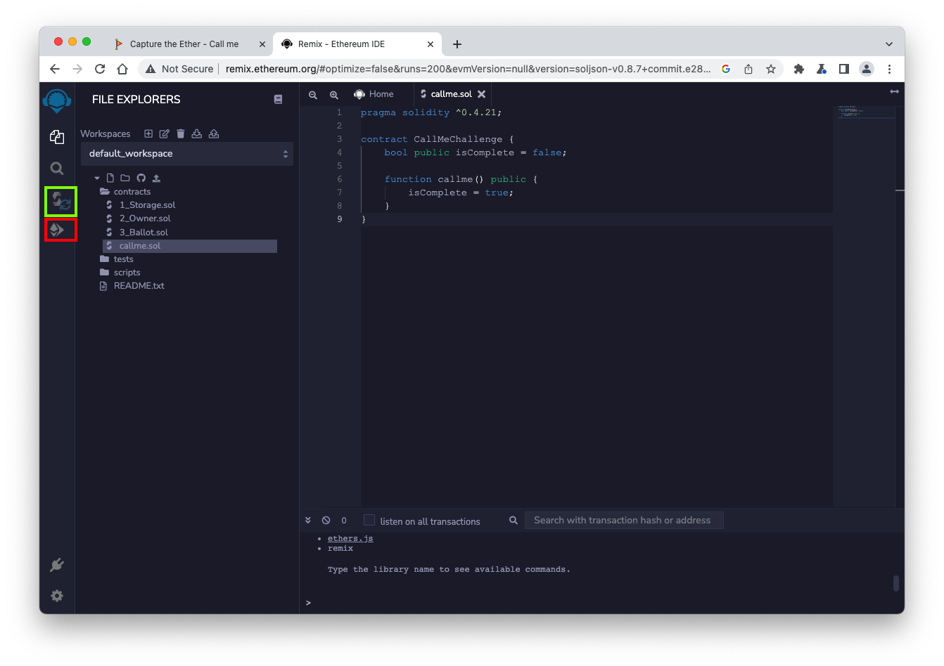
Task: Open the default_workspace dropdown
Action: (x=187, y=154)
